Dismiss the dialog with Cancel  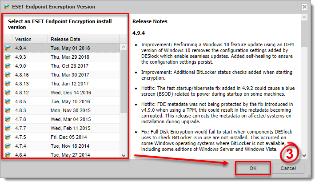click(288, 168)
